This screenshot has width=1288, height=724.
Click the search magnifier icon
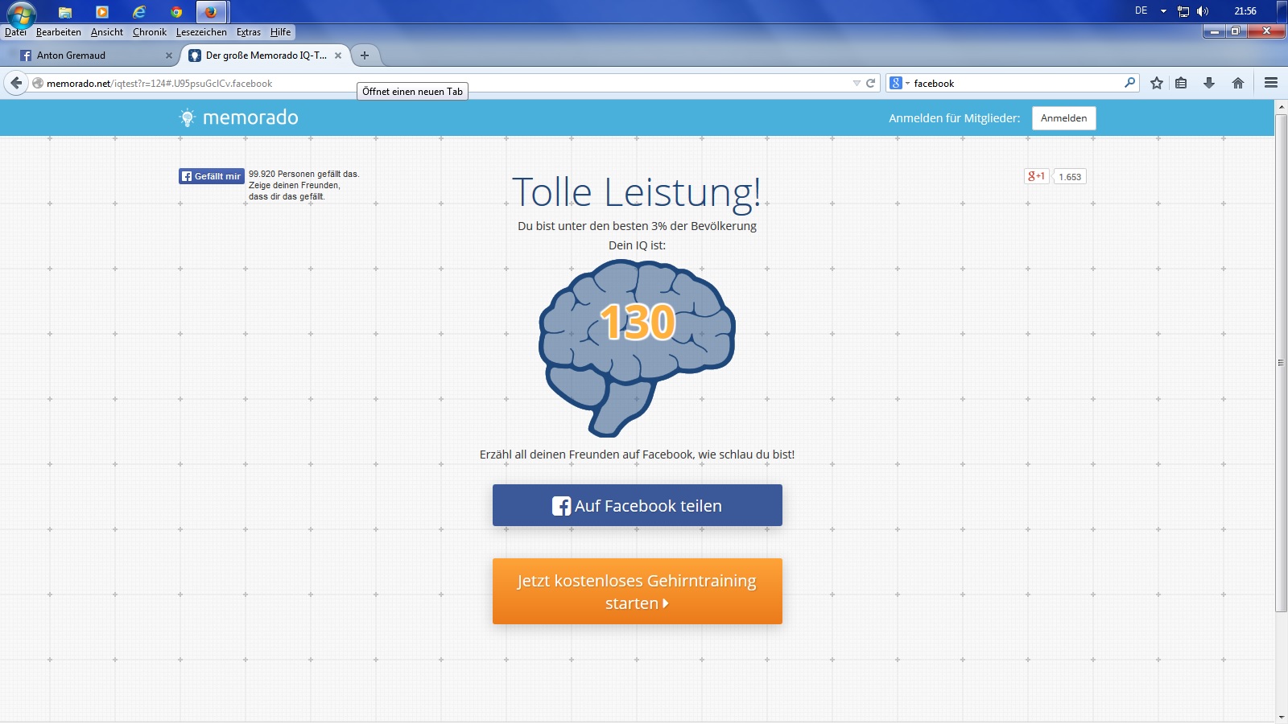point(1129,83)
